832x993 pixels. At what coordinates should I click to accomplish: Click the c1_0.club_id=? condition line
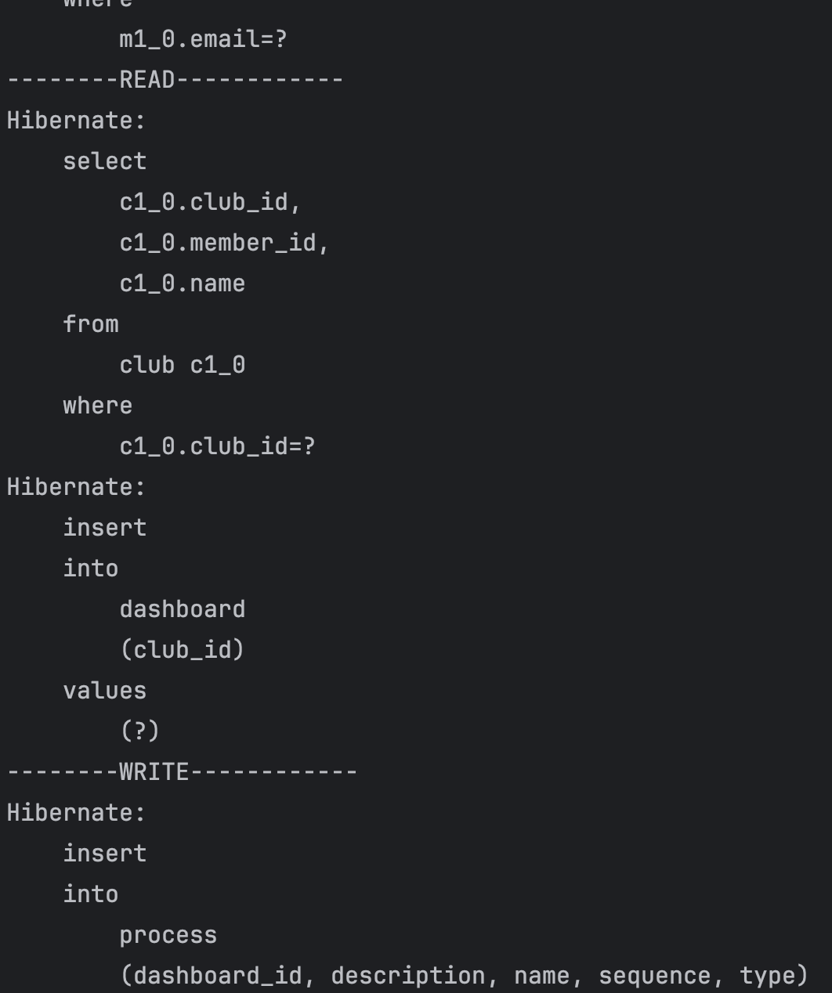(x=217, y=446)
